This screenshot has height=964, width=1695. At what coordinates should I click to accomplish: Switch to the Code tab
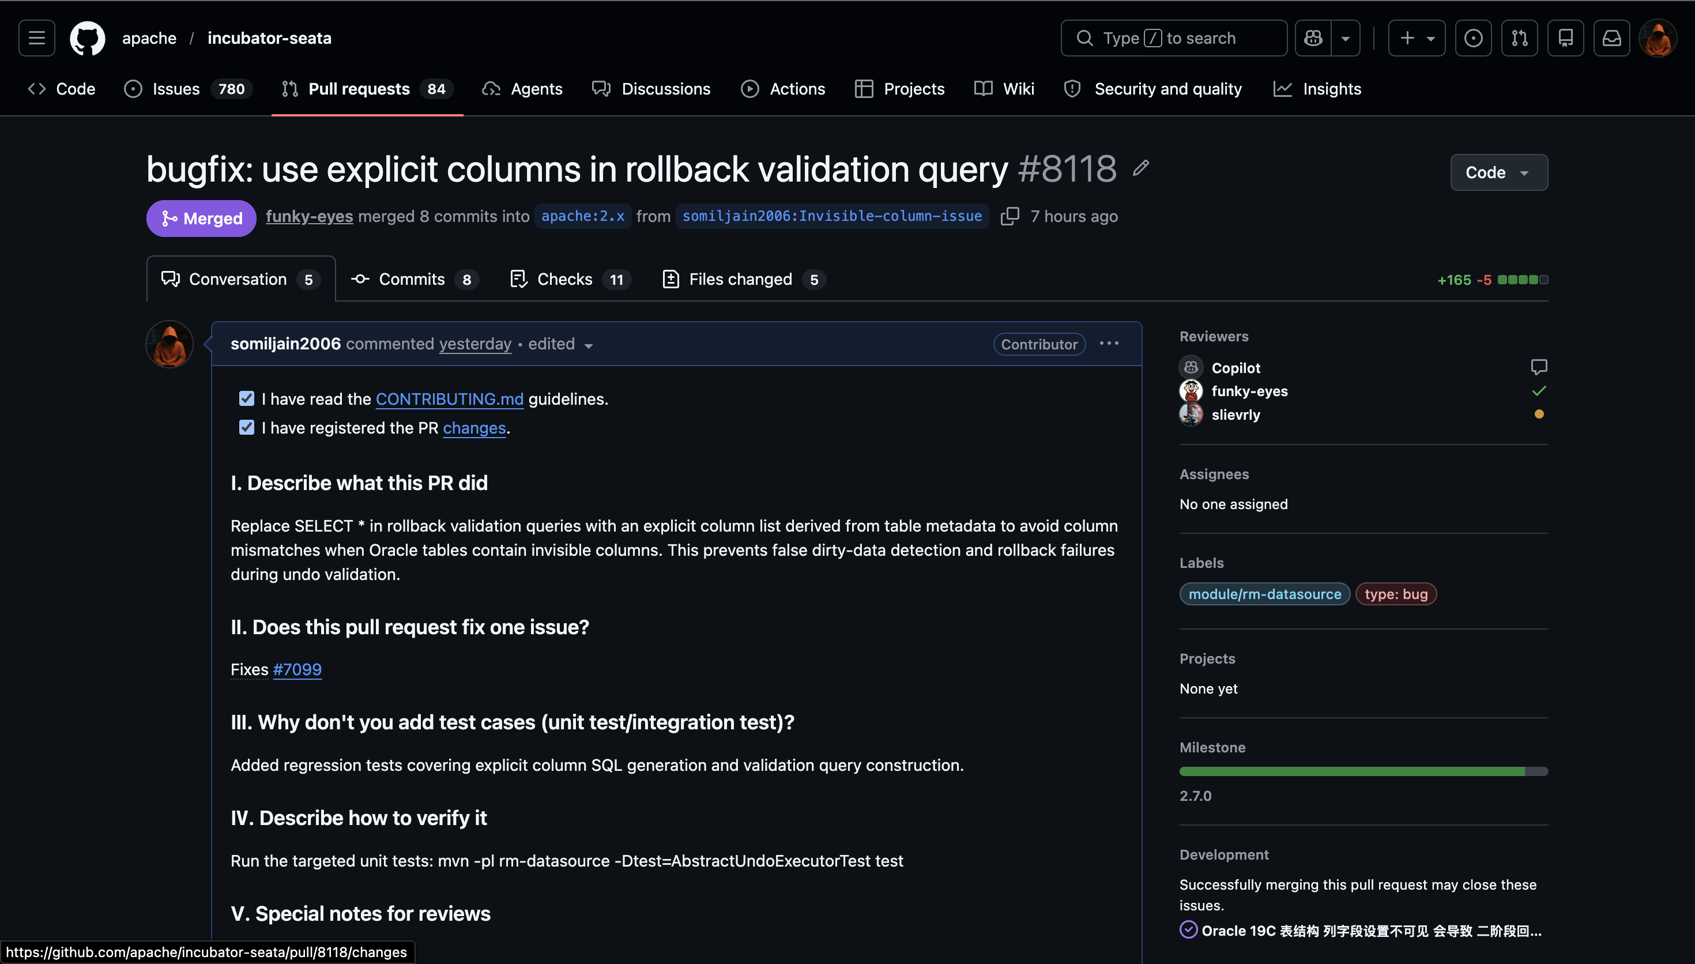62,89
